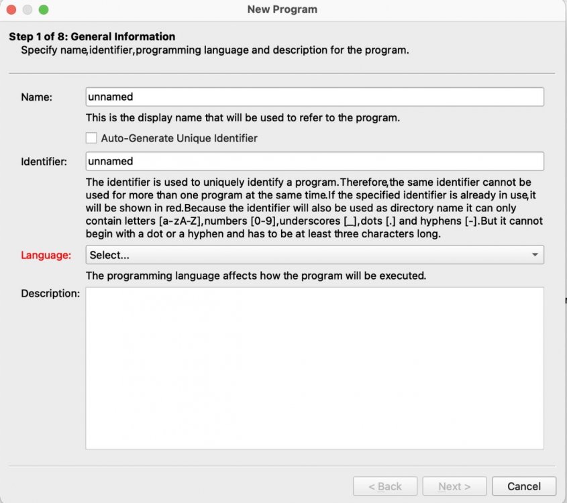Image resolution: width=567 pixels, height=503 pixels.
Task: Close the New Program window
Action: point(12,10)
